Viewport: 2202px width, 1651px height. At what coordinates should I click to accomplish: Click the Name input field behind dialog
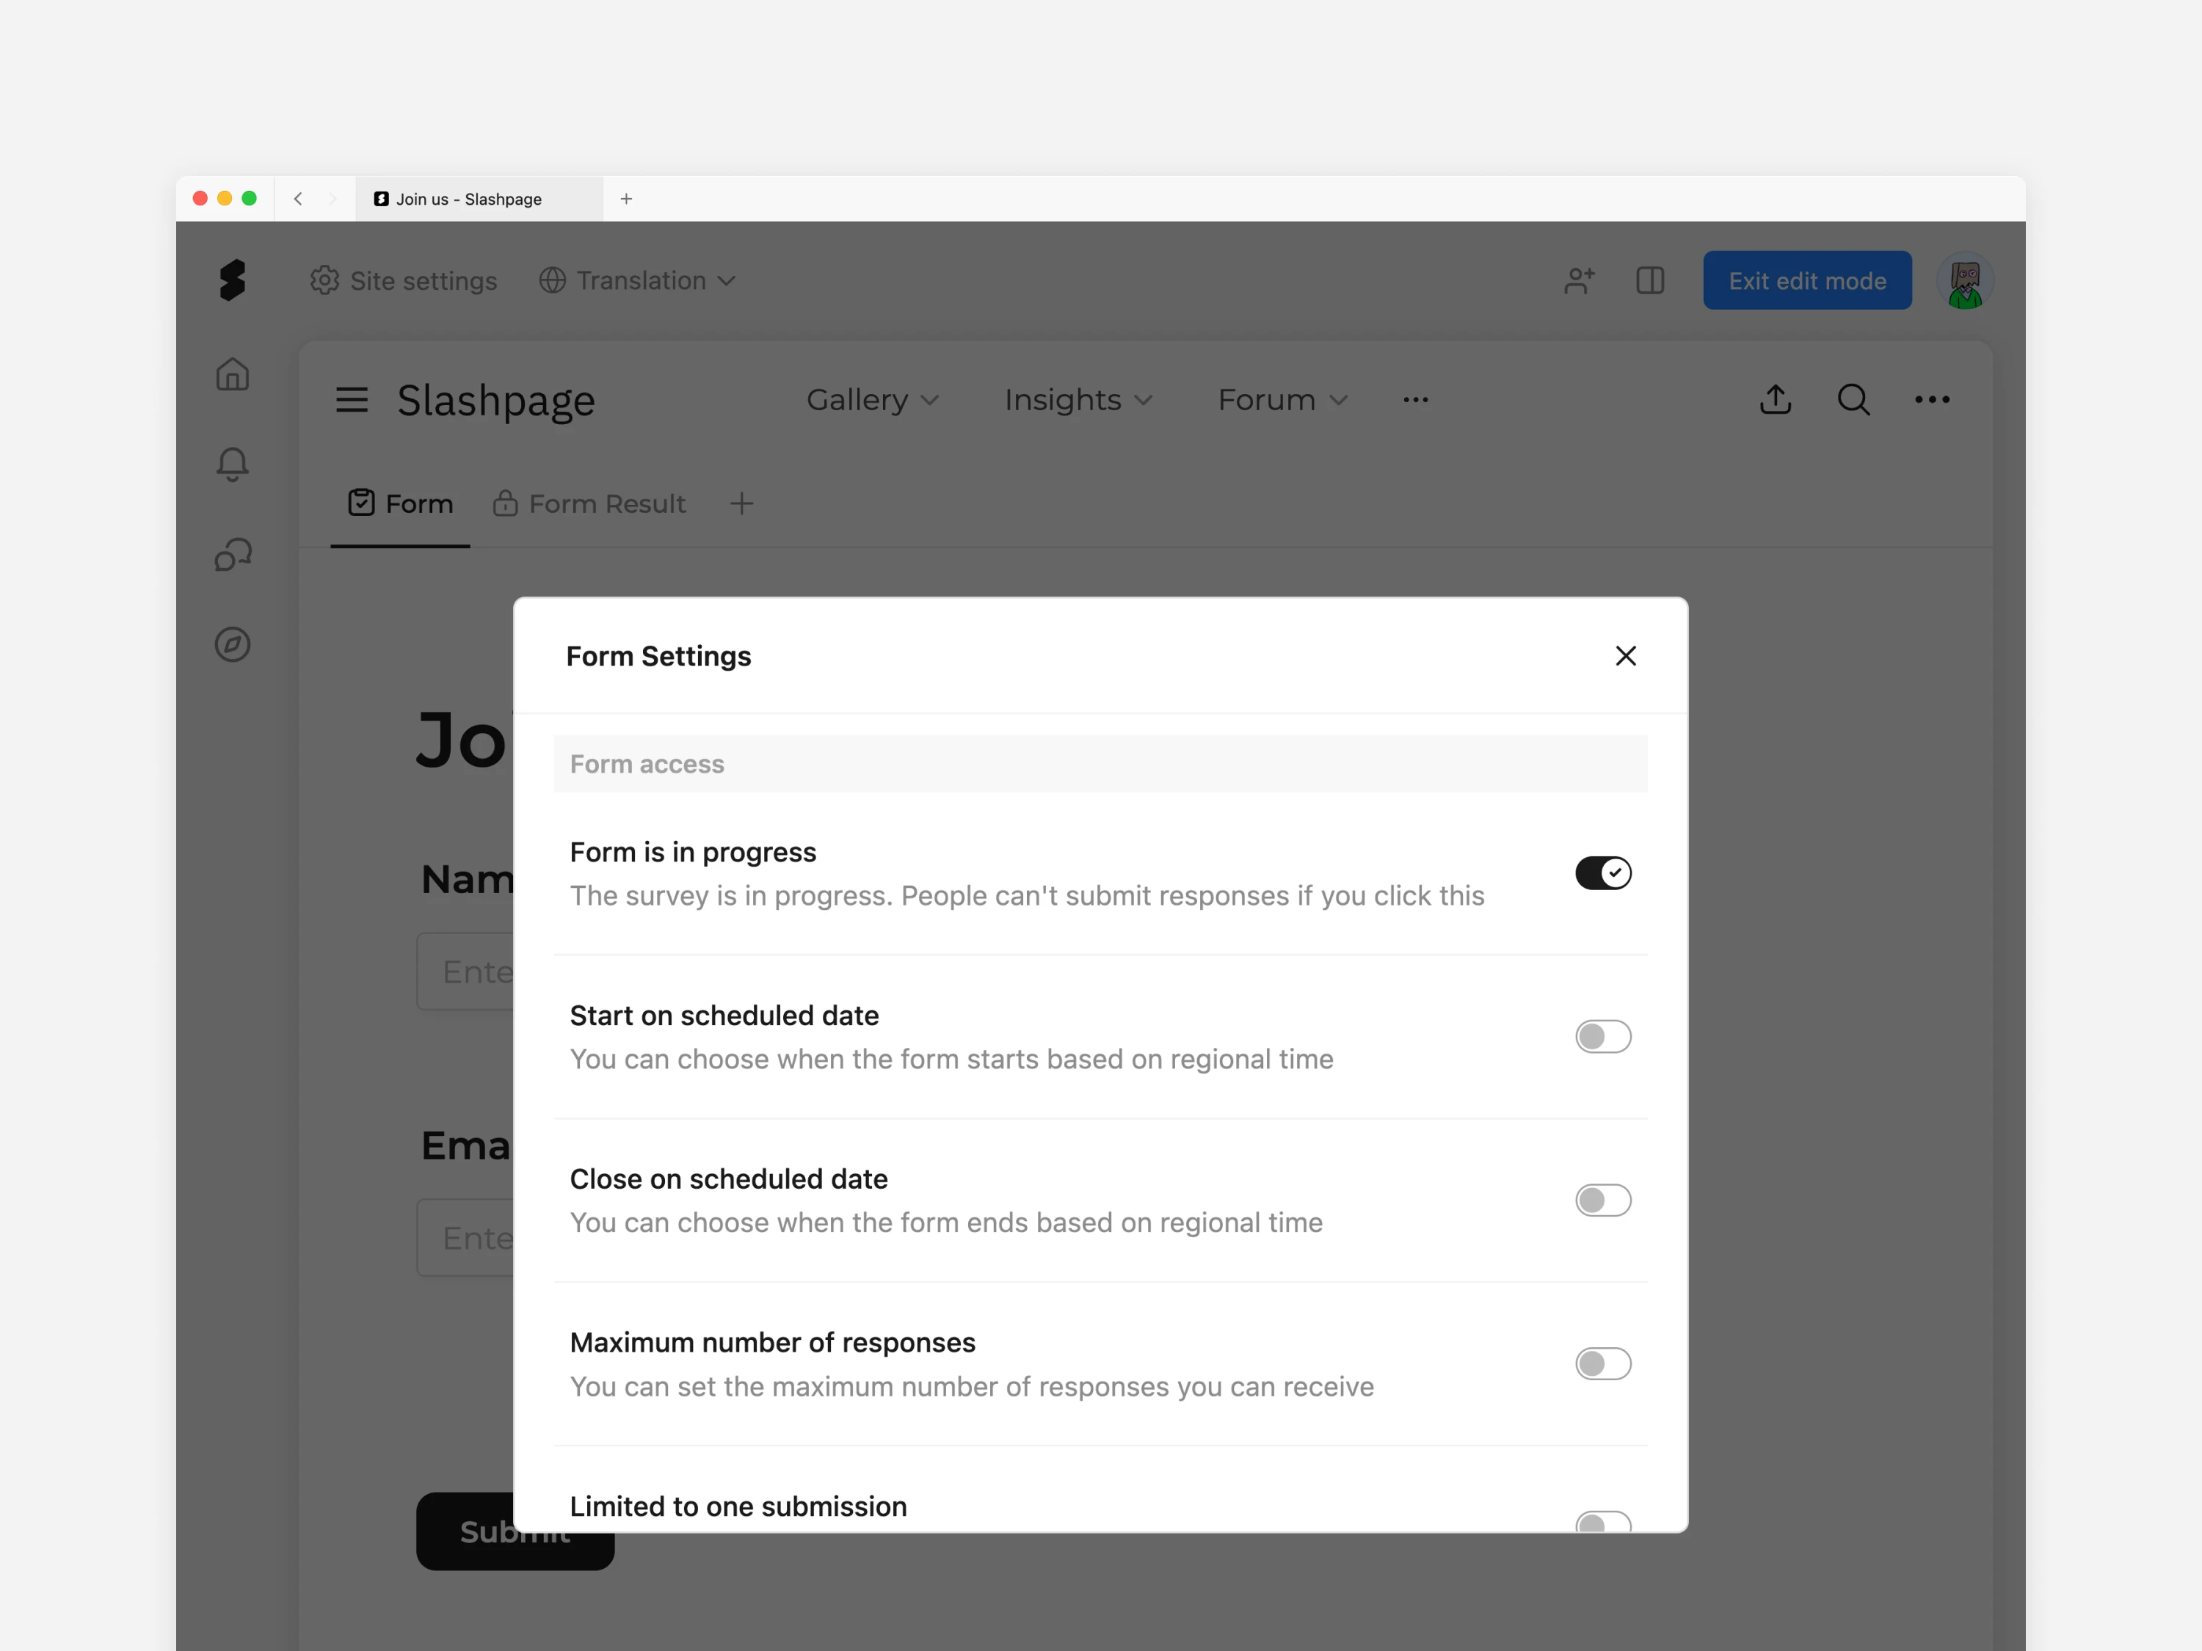pos(465,972)
